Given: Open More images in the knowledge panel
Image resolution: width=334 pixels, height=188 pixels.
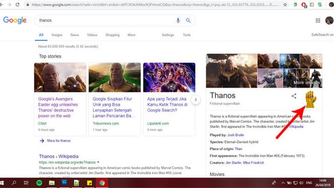Looking at the screenshot, I should tap(307, 83).
